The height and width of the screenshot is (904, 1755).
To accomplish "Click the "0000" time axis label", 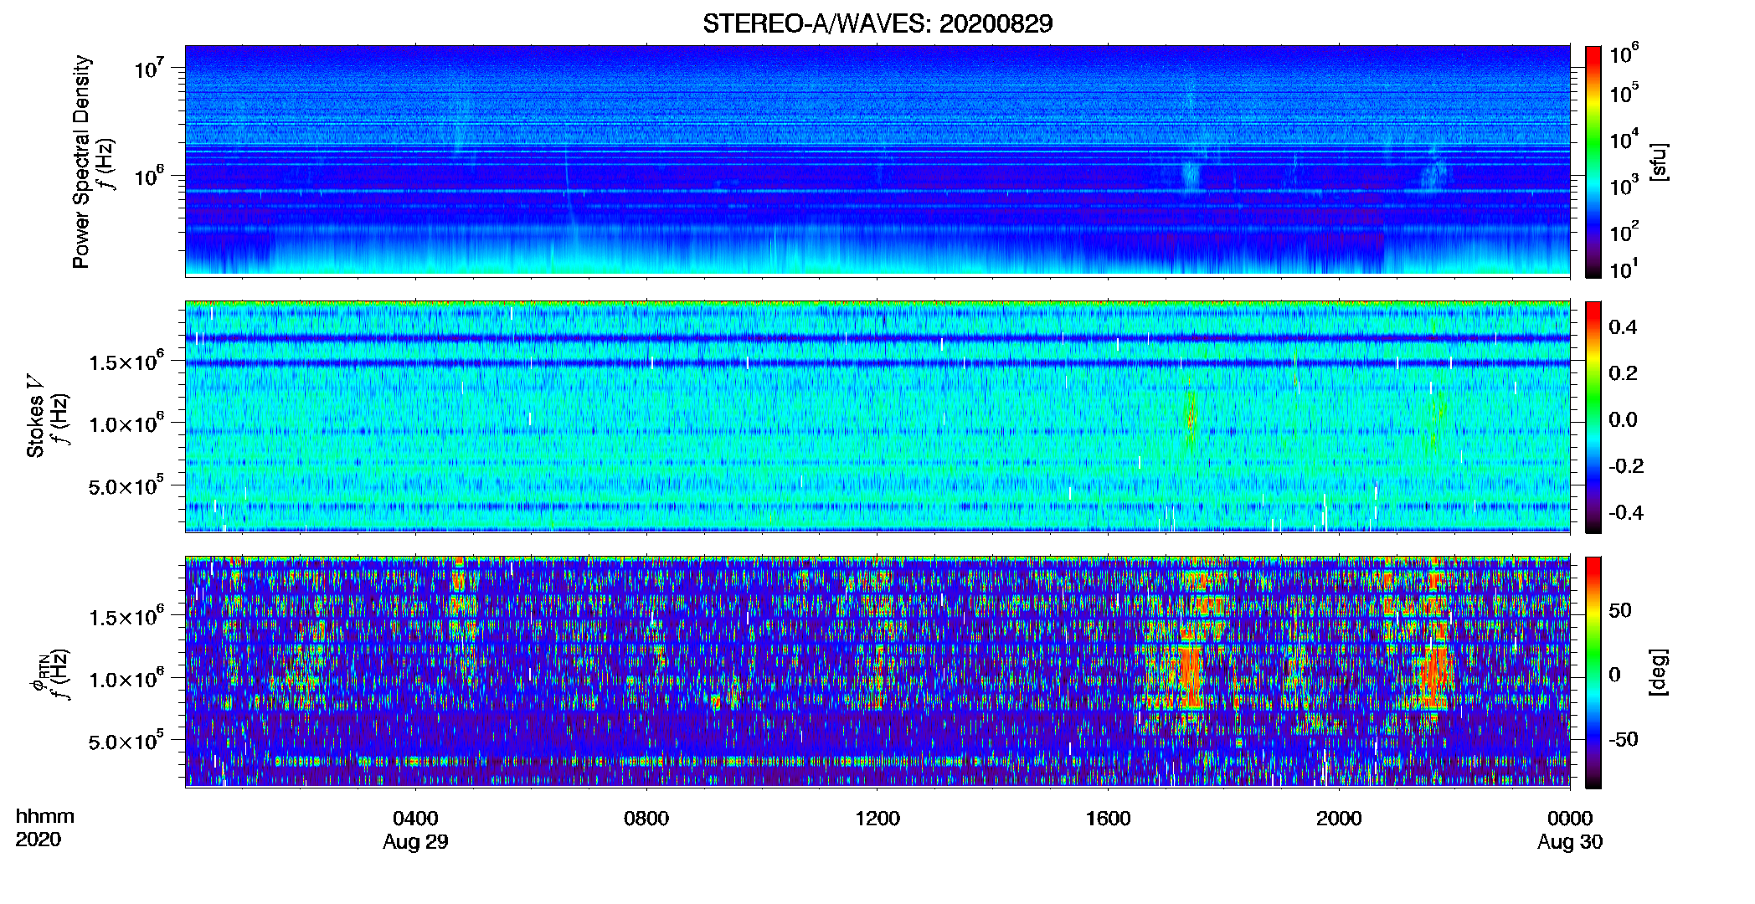I will tap(1570, 818).
